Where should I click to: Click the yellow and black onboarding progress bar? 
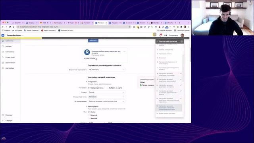(x=95, y=38)
